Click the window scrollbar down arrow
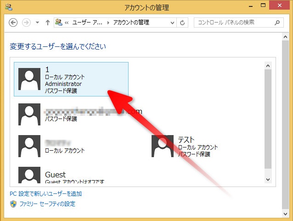This screenshot has height=221, width=293. click(285, 214)
